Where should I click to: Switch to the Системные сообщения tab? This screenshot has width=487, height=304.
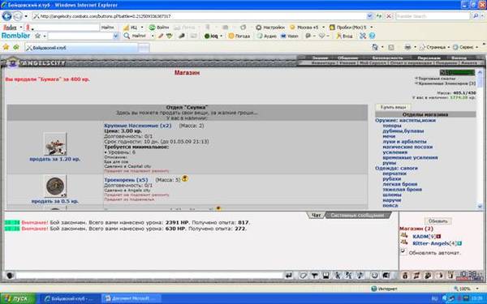click(x=357, y=215)
